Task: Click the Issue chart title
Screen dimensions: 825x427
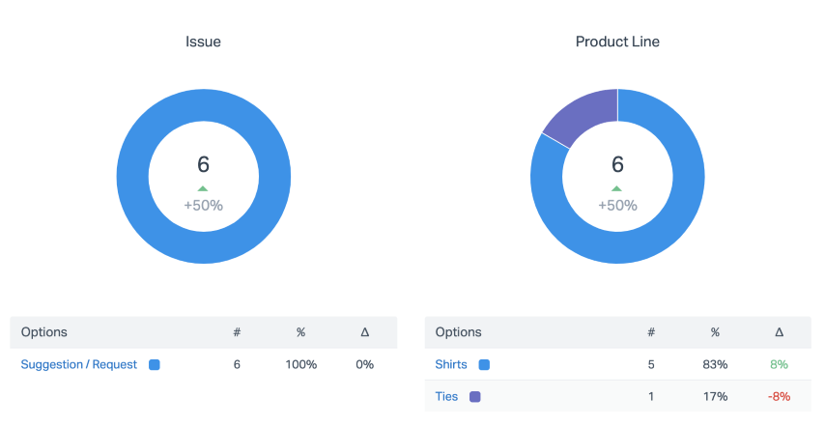Action: point(203,42)
